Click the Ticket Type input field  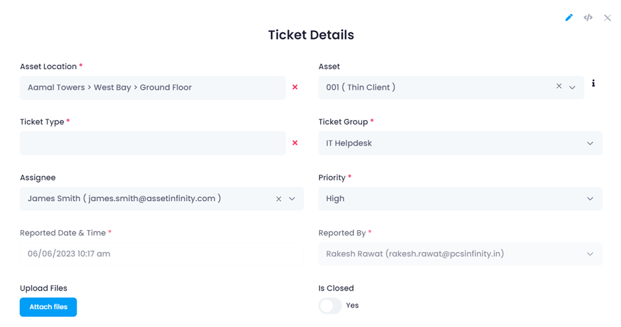[x=153, y=143]
